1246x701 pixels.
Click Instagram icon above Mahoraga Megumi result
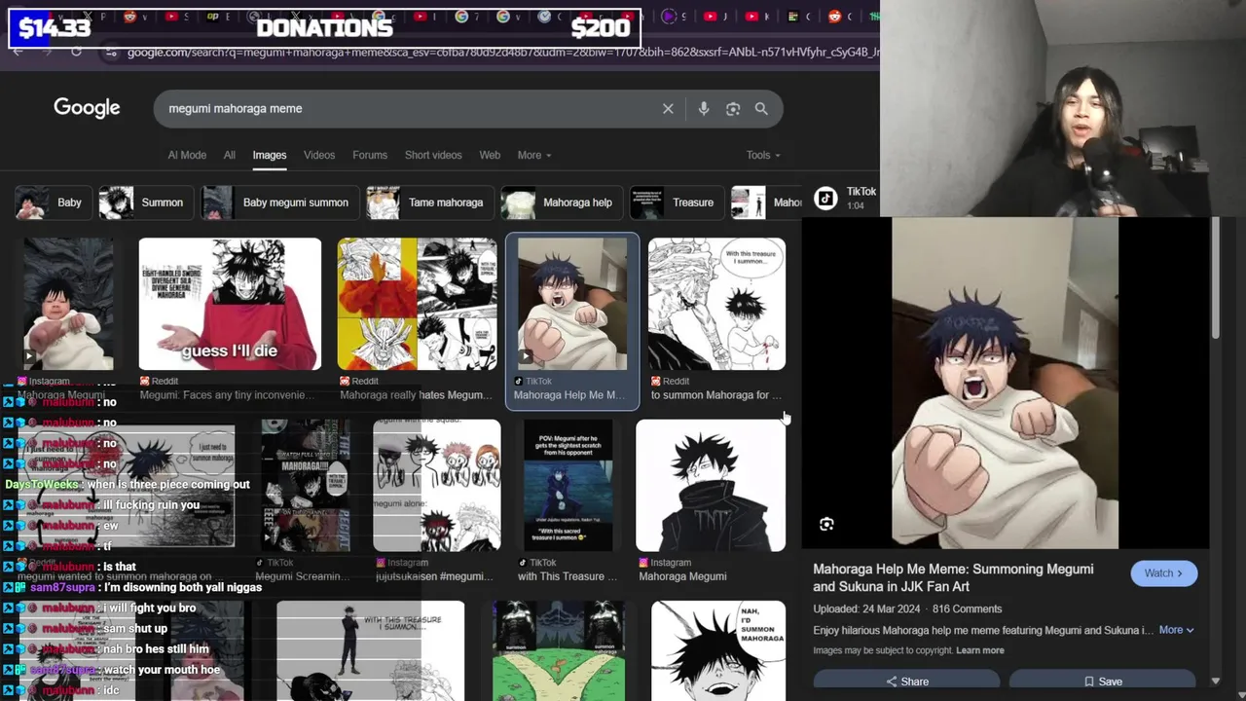tap(643, 562)
